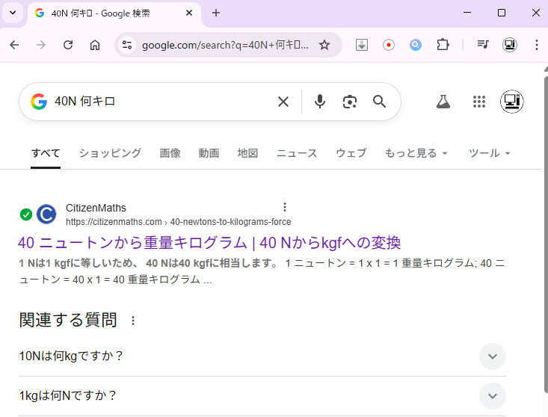This screenshot has width=548, height=417.
Task: Search by image with camera lens
Action: coord(349,102)
